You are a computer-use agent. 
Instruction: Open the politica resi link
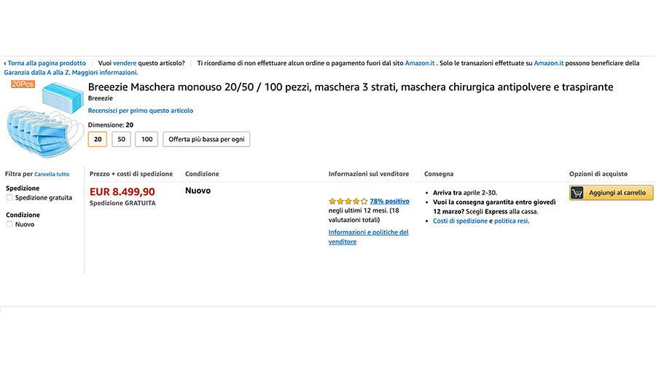click(511, 221)
